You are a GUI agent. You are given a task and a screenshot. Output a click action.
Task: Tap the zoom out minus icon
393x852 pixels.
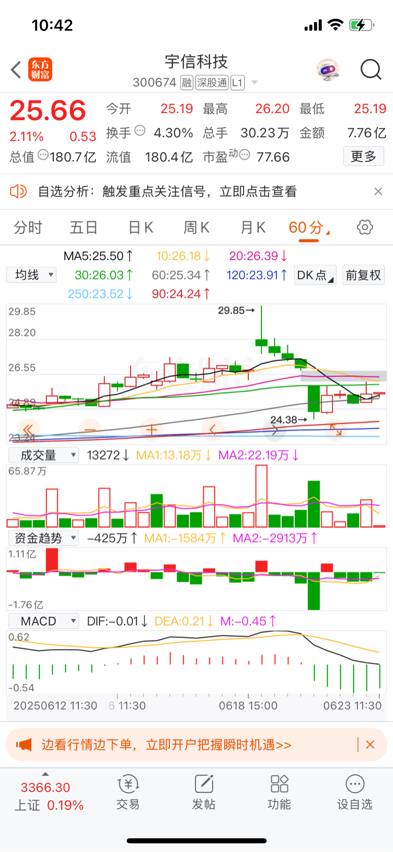90,429
